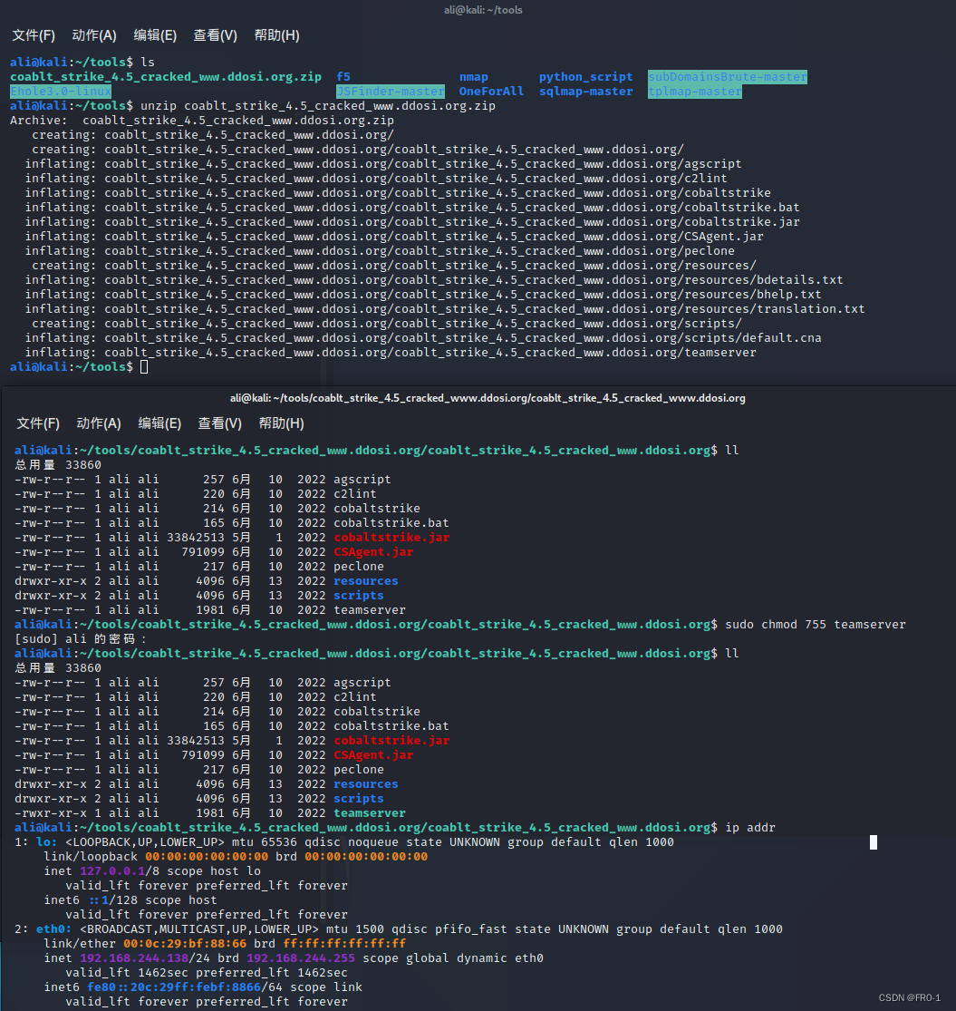Click the 'f5' directory name in ls output
956x1011 pixels.
[x=343, y=77]
